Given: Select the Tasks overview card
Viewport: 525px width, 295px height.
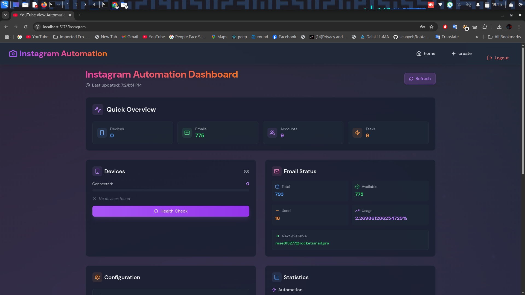Looking at the screenshot, I should pos(388,133).
